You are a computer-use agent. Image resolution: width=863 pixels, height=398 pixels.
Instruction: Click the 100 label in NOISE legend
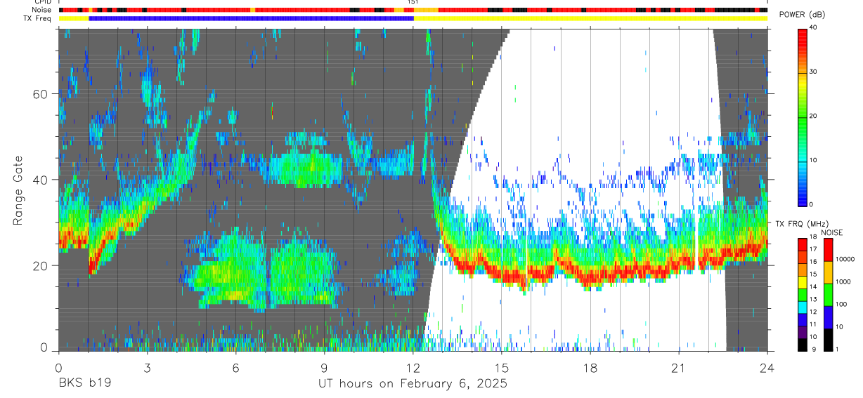841,304
